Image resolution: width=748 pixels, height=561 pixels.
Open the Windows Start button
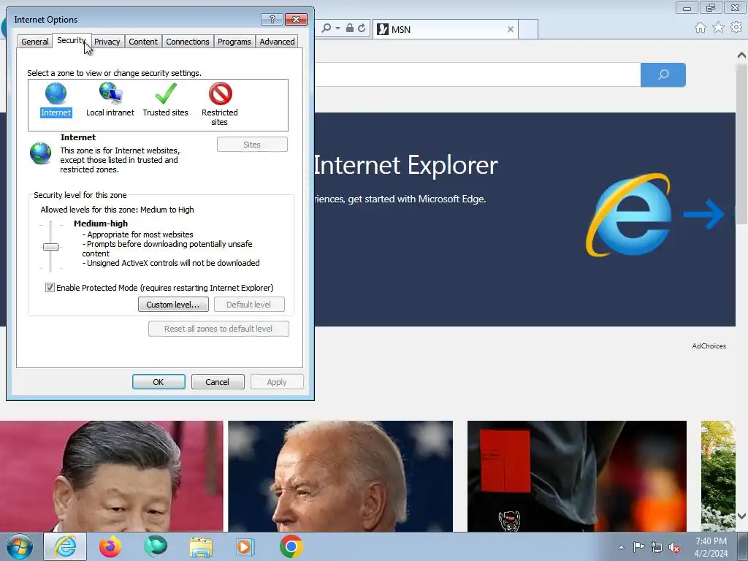tap(20, 546)
